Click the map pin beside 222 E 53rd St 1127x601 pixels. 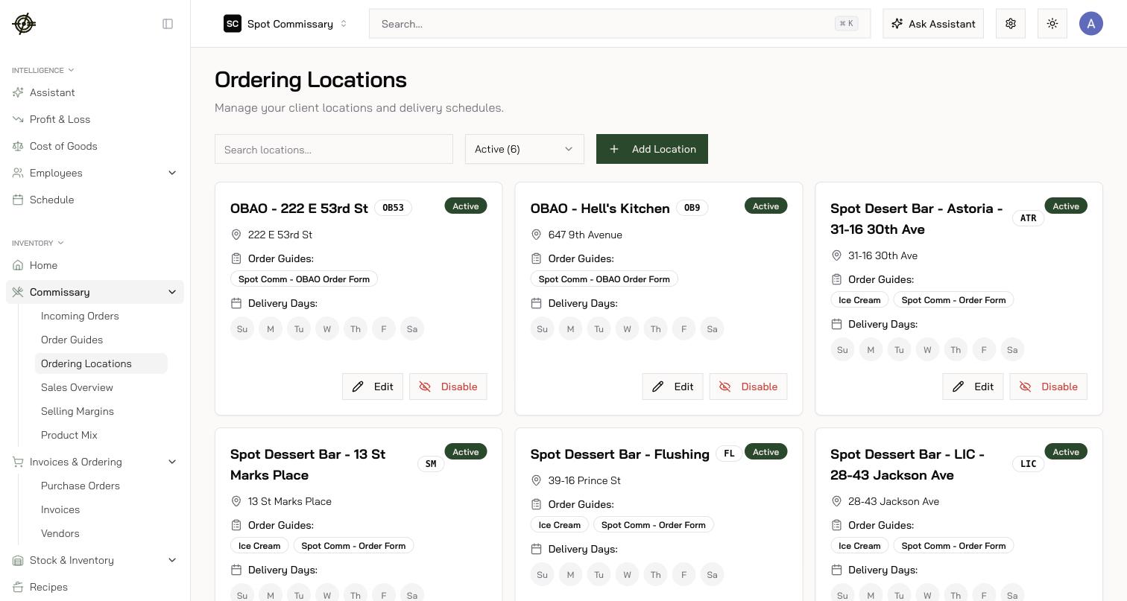tap(236, 235)
